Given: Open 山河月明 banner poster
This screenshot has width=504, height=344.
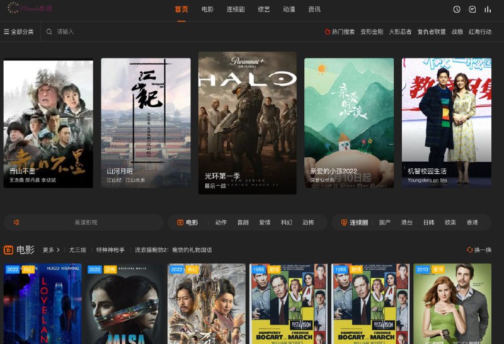Looking at the screenshot, I should (x=146, y=123).
